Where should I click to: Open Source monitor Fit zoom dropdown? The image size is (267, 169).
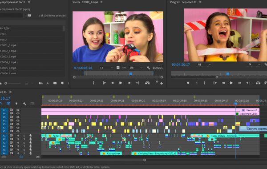(107, 68)
